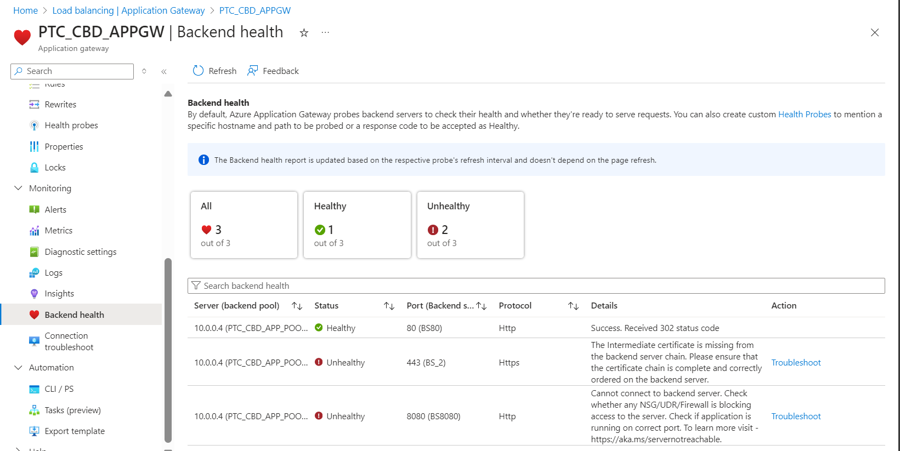Screen dimensions: 900x451
Task: Click the sidebar vertical scrollbar thumb
Action: [168, 350]
